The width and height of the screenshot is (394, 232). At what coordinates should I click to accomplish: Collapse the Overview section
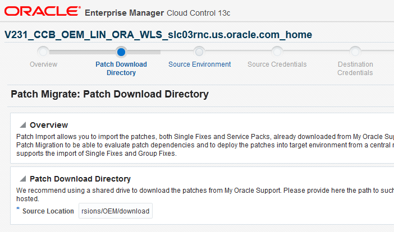(x=23, y=125)
